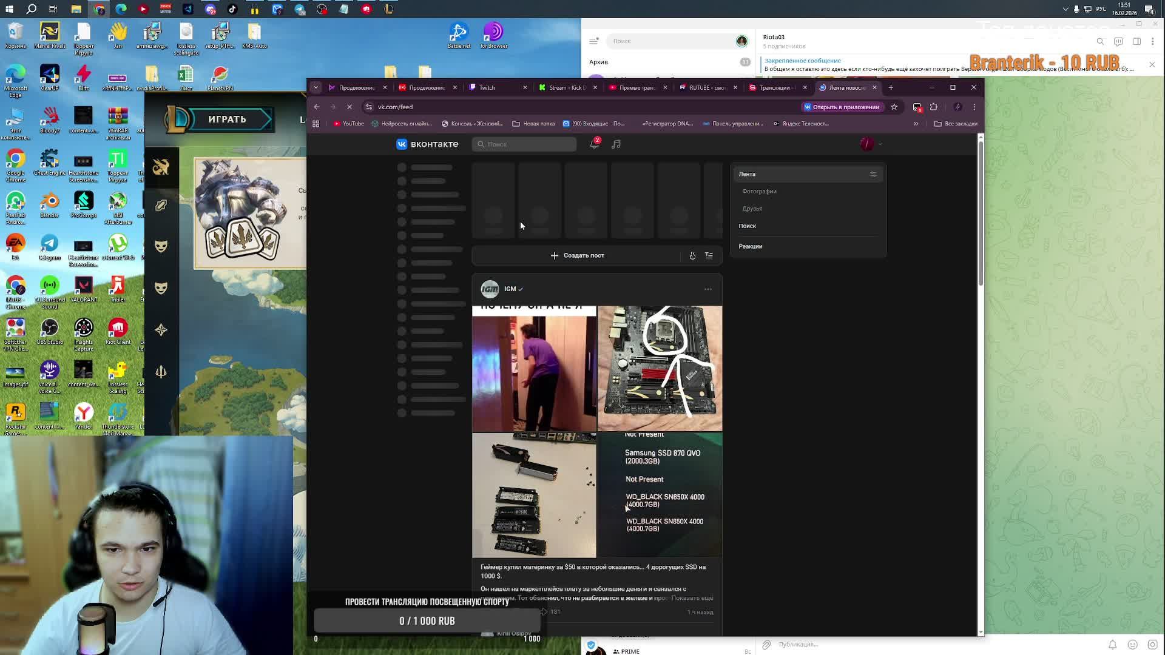Image resolution: width=1165 pixels, height=655 pixels.
Task: Toggle Telegram channel notifications bell
Action: (1112, 645)
